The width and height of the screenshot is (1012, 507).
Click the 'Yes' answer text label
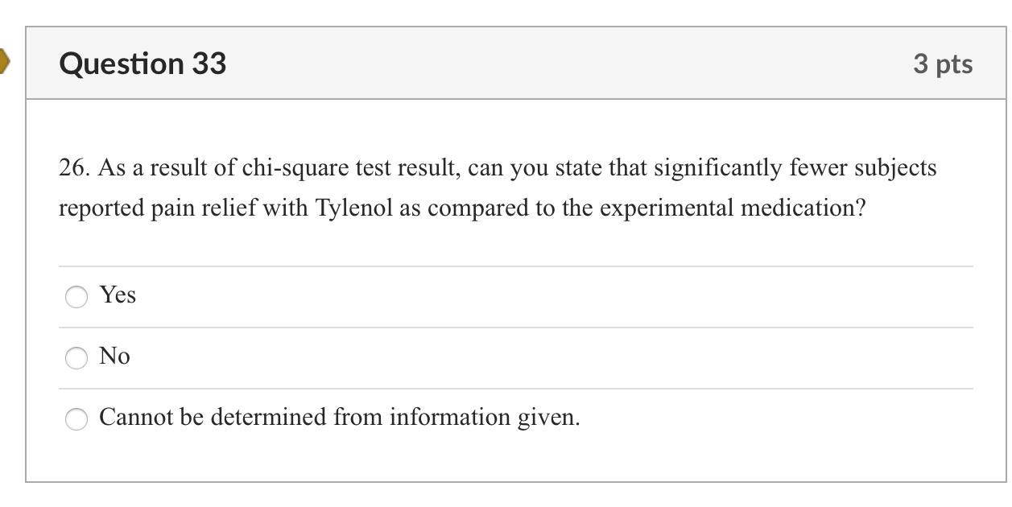117,295
